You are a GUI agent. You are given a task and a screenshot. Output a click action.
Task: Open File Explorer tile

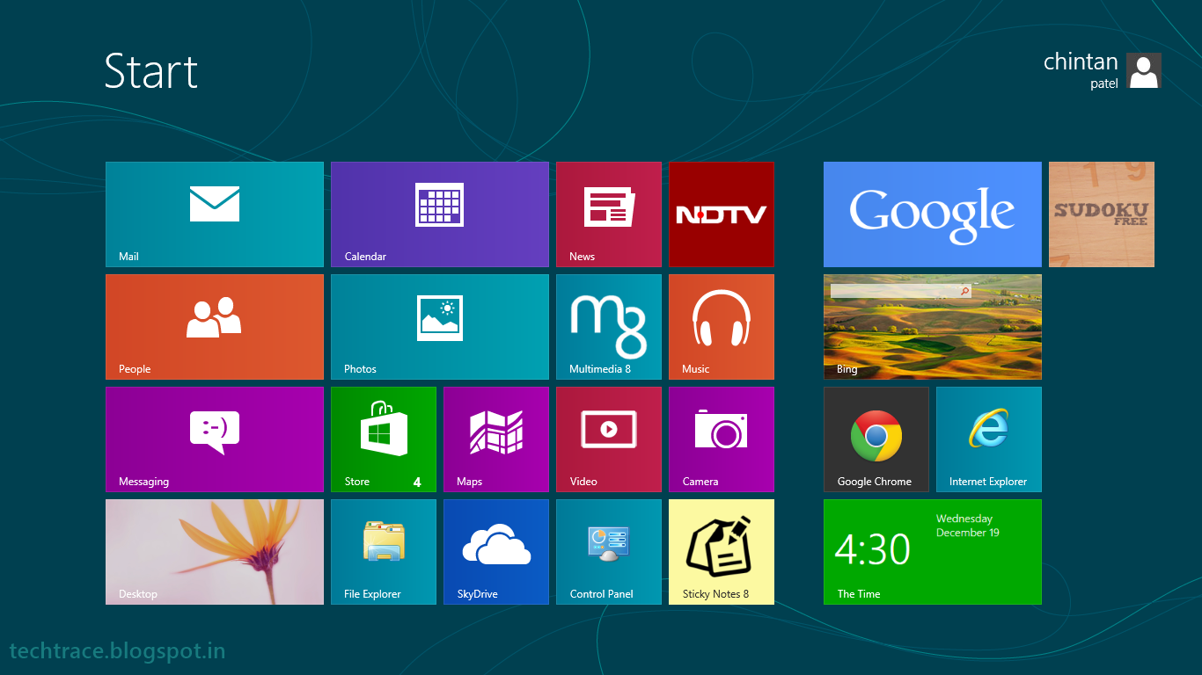[x=384, y=552]
